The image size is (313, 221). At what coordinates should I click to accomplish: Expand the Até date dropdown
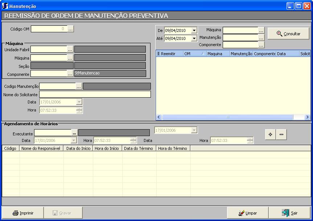[x=194, y=38]
